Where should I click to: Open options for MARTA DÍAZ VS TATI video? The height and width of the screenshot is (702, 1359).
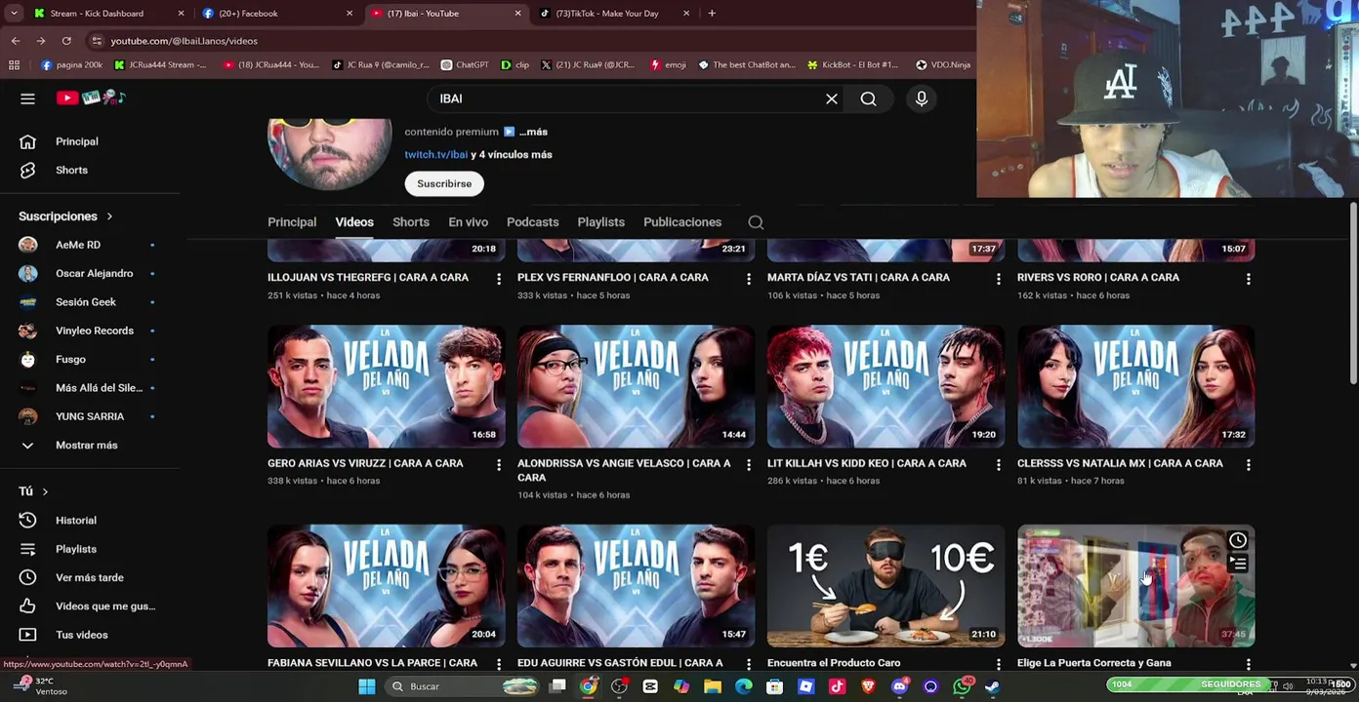pos(998,279)
